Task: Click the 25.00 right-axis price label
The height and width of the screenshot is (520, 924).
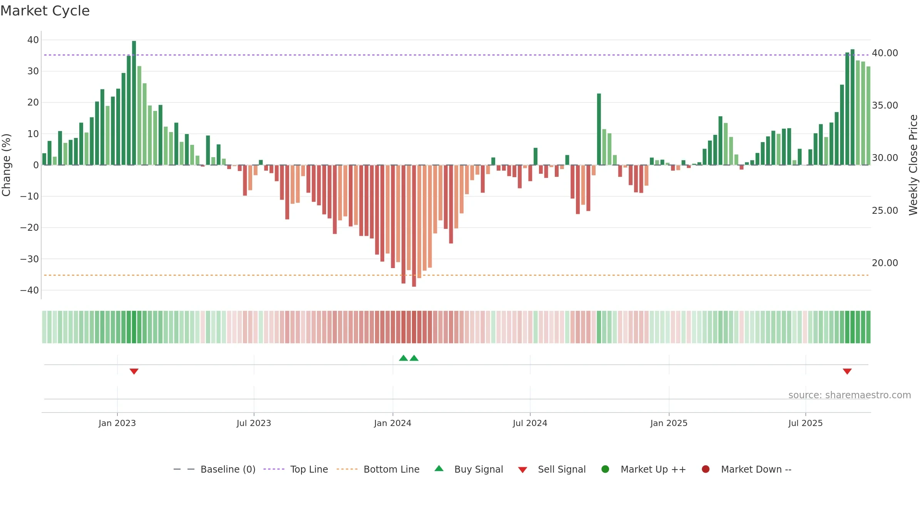Action: pos(885,211)
